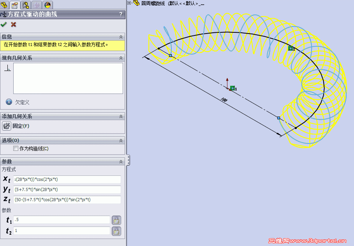Switch to the PropertyManager tab

click(x=15, y=5)
